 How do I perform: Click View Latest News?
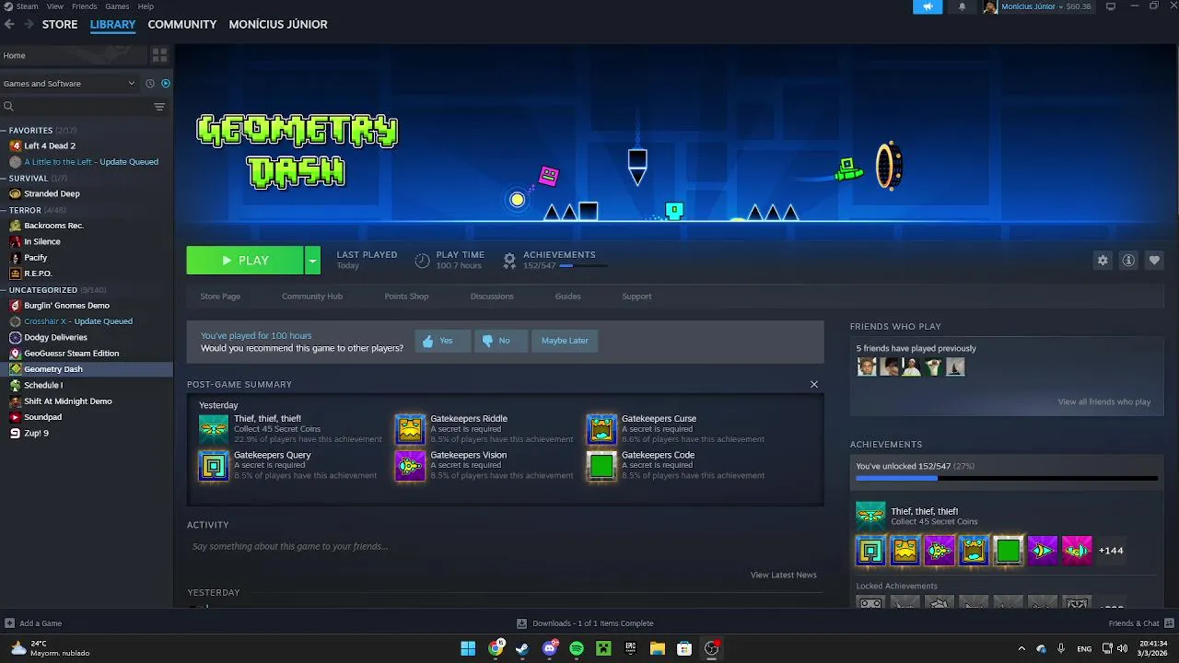[783, 575]
